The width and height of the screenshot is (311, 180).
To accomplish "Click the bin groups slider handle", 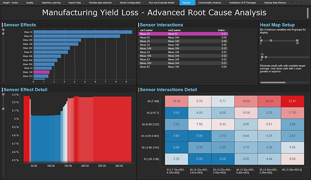I will [271, 40].
